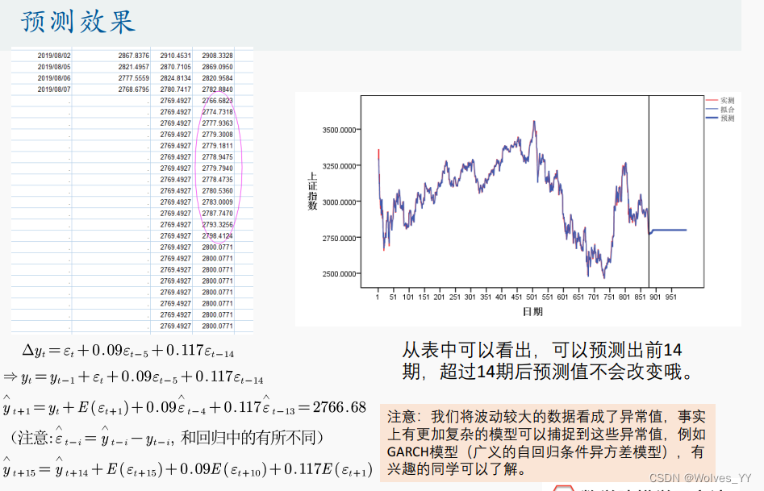764x491 pixels.
Task: Click the table value 2869.0950
Action: click(x=217, y=67)
